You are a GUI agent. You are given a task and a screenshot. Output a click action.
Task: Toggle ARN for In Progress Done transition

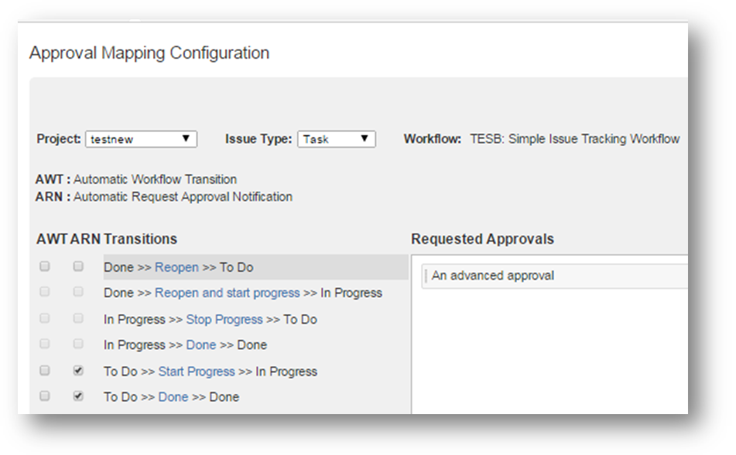click(x=78, y=344)
